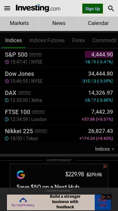Open the S&P 500 index row

pyautogui.click(x=59, y=58)
